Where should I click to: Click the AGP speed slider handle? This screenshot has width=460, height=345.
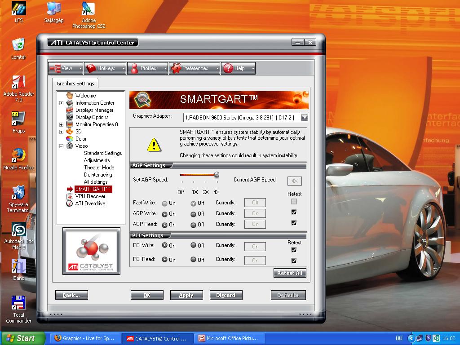(x=217, y=175)
